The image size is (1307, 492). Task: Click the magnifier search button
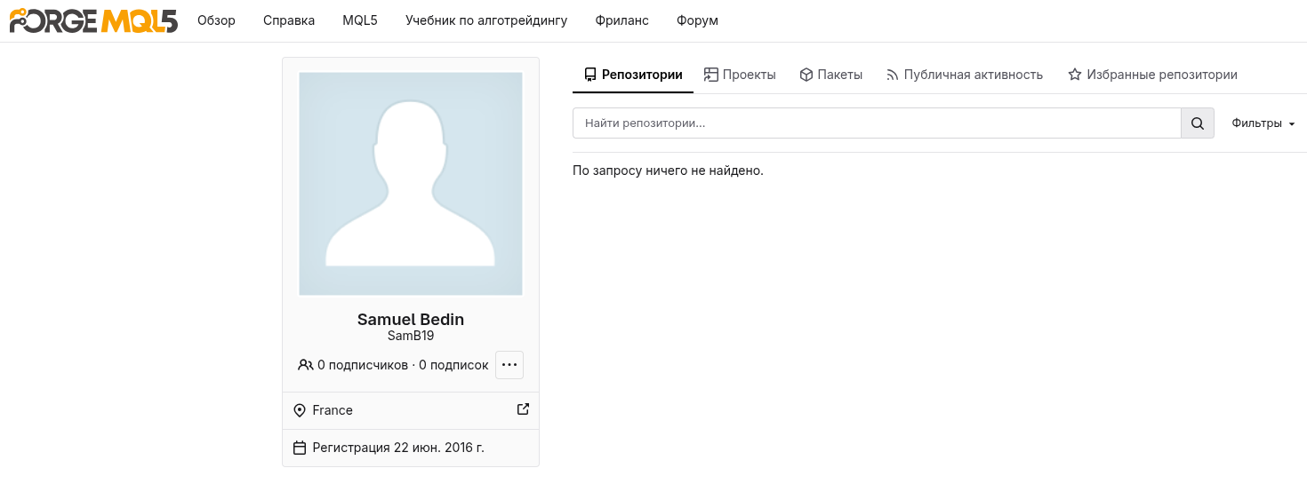pos(1197,123)
